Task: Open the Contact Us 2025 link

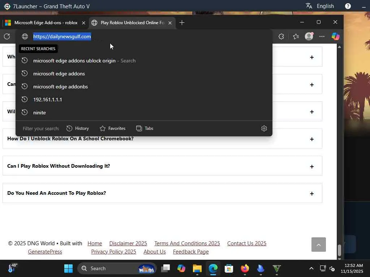Action: 247,243
